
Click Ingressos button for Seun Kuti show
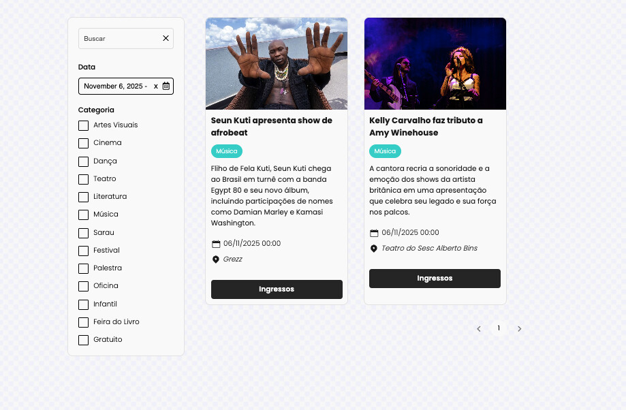(277, 289)
